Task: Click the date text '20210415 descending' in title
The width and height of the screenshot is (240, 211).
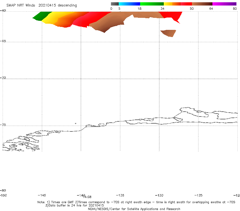Action: pos(57,6)
